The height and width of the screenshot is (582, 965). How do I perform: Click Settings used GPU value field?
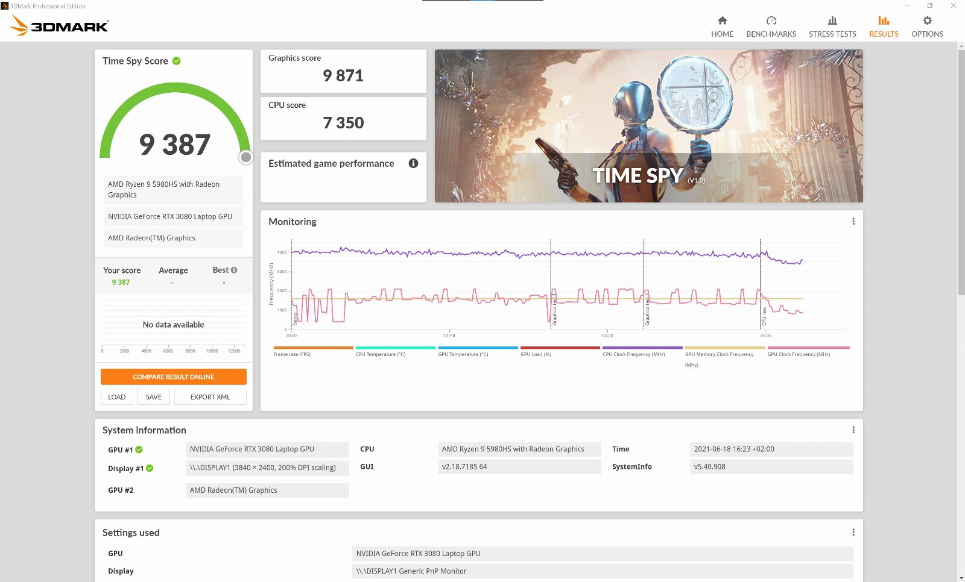point(603,554)
